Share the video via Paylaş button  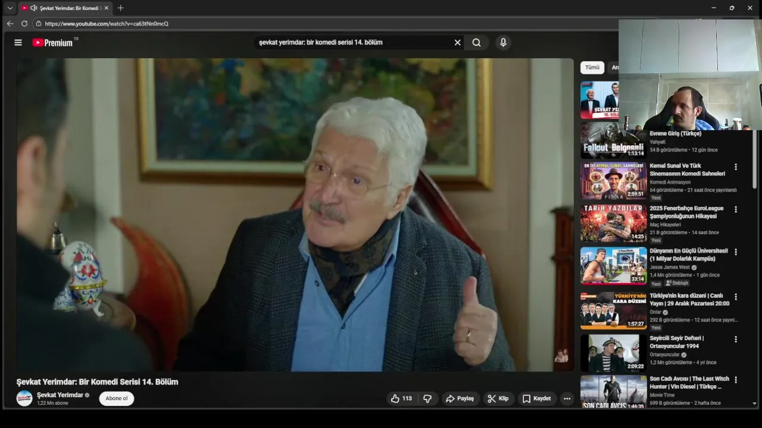pyautogui.click(x=460, y=398)
